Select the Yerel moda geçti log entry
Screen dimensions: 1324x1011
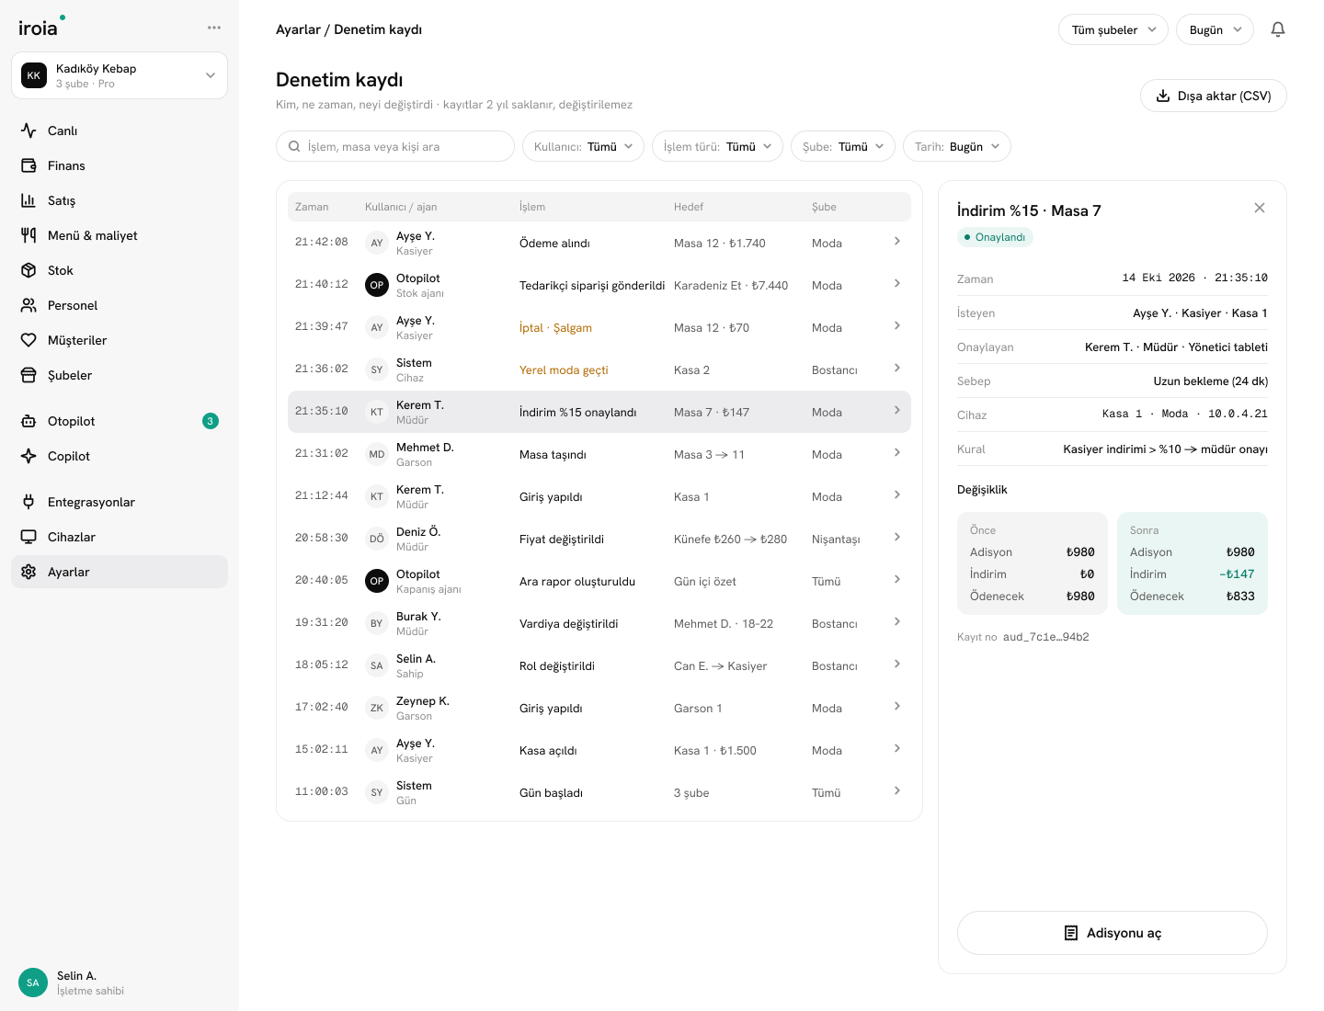[599, 369]
